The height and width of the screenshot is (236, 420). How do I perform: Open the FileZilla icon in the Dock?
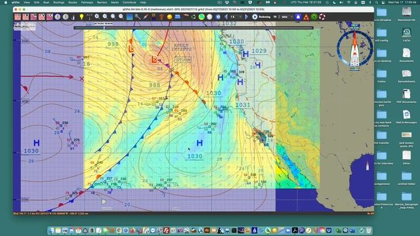point(166,230)
